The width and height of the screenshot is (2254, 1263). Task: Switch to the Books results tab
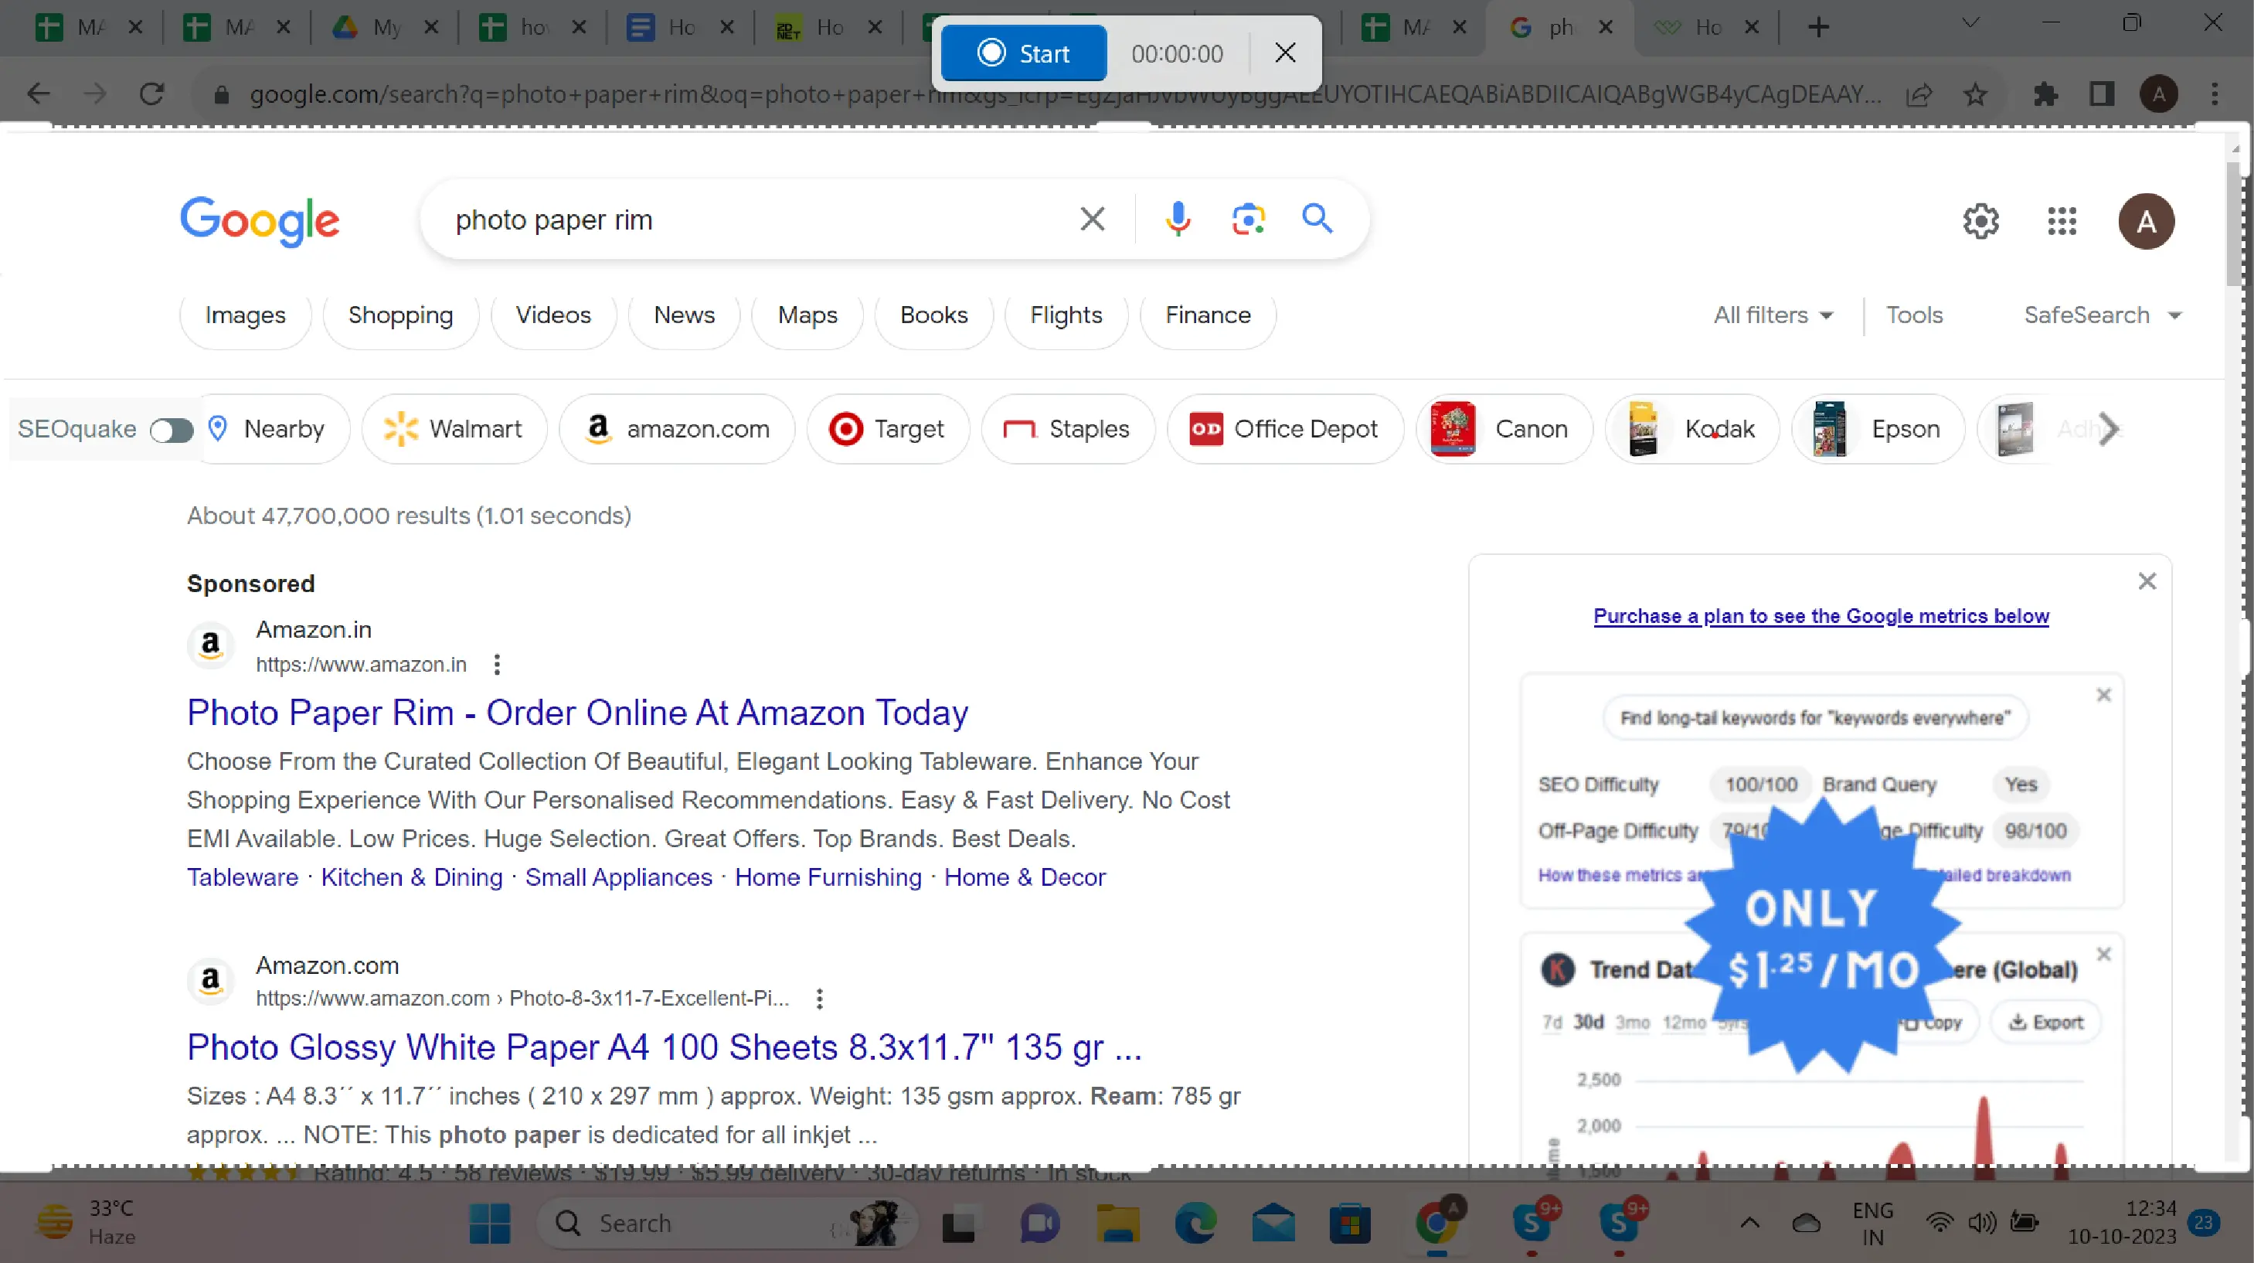tap(933, 315)
